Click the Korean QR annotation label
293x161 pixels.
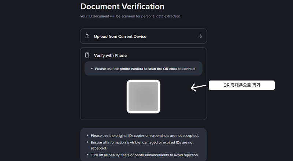pyautogui.click(x=241, y=85)
